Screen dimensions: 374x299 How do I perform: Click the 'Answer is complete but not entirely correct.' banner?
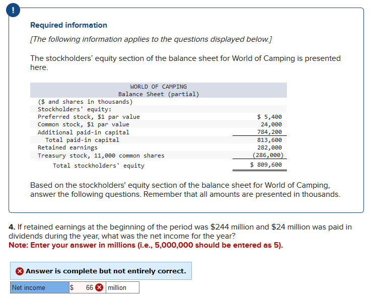point(101,271)
